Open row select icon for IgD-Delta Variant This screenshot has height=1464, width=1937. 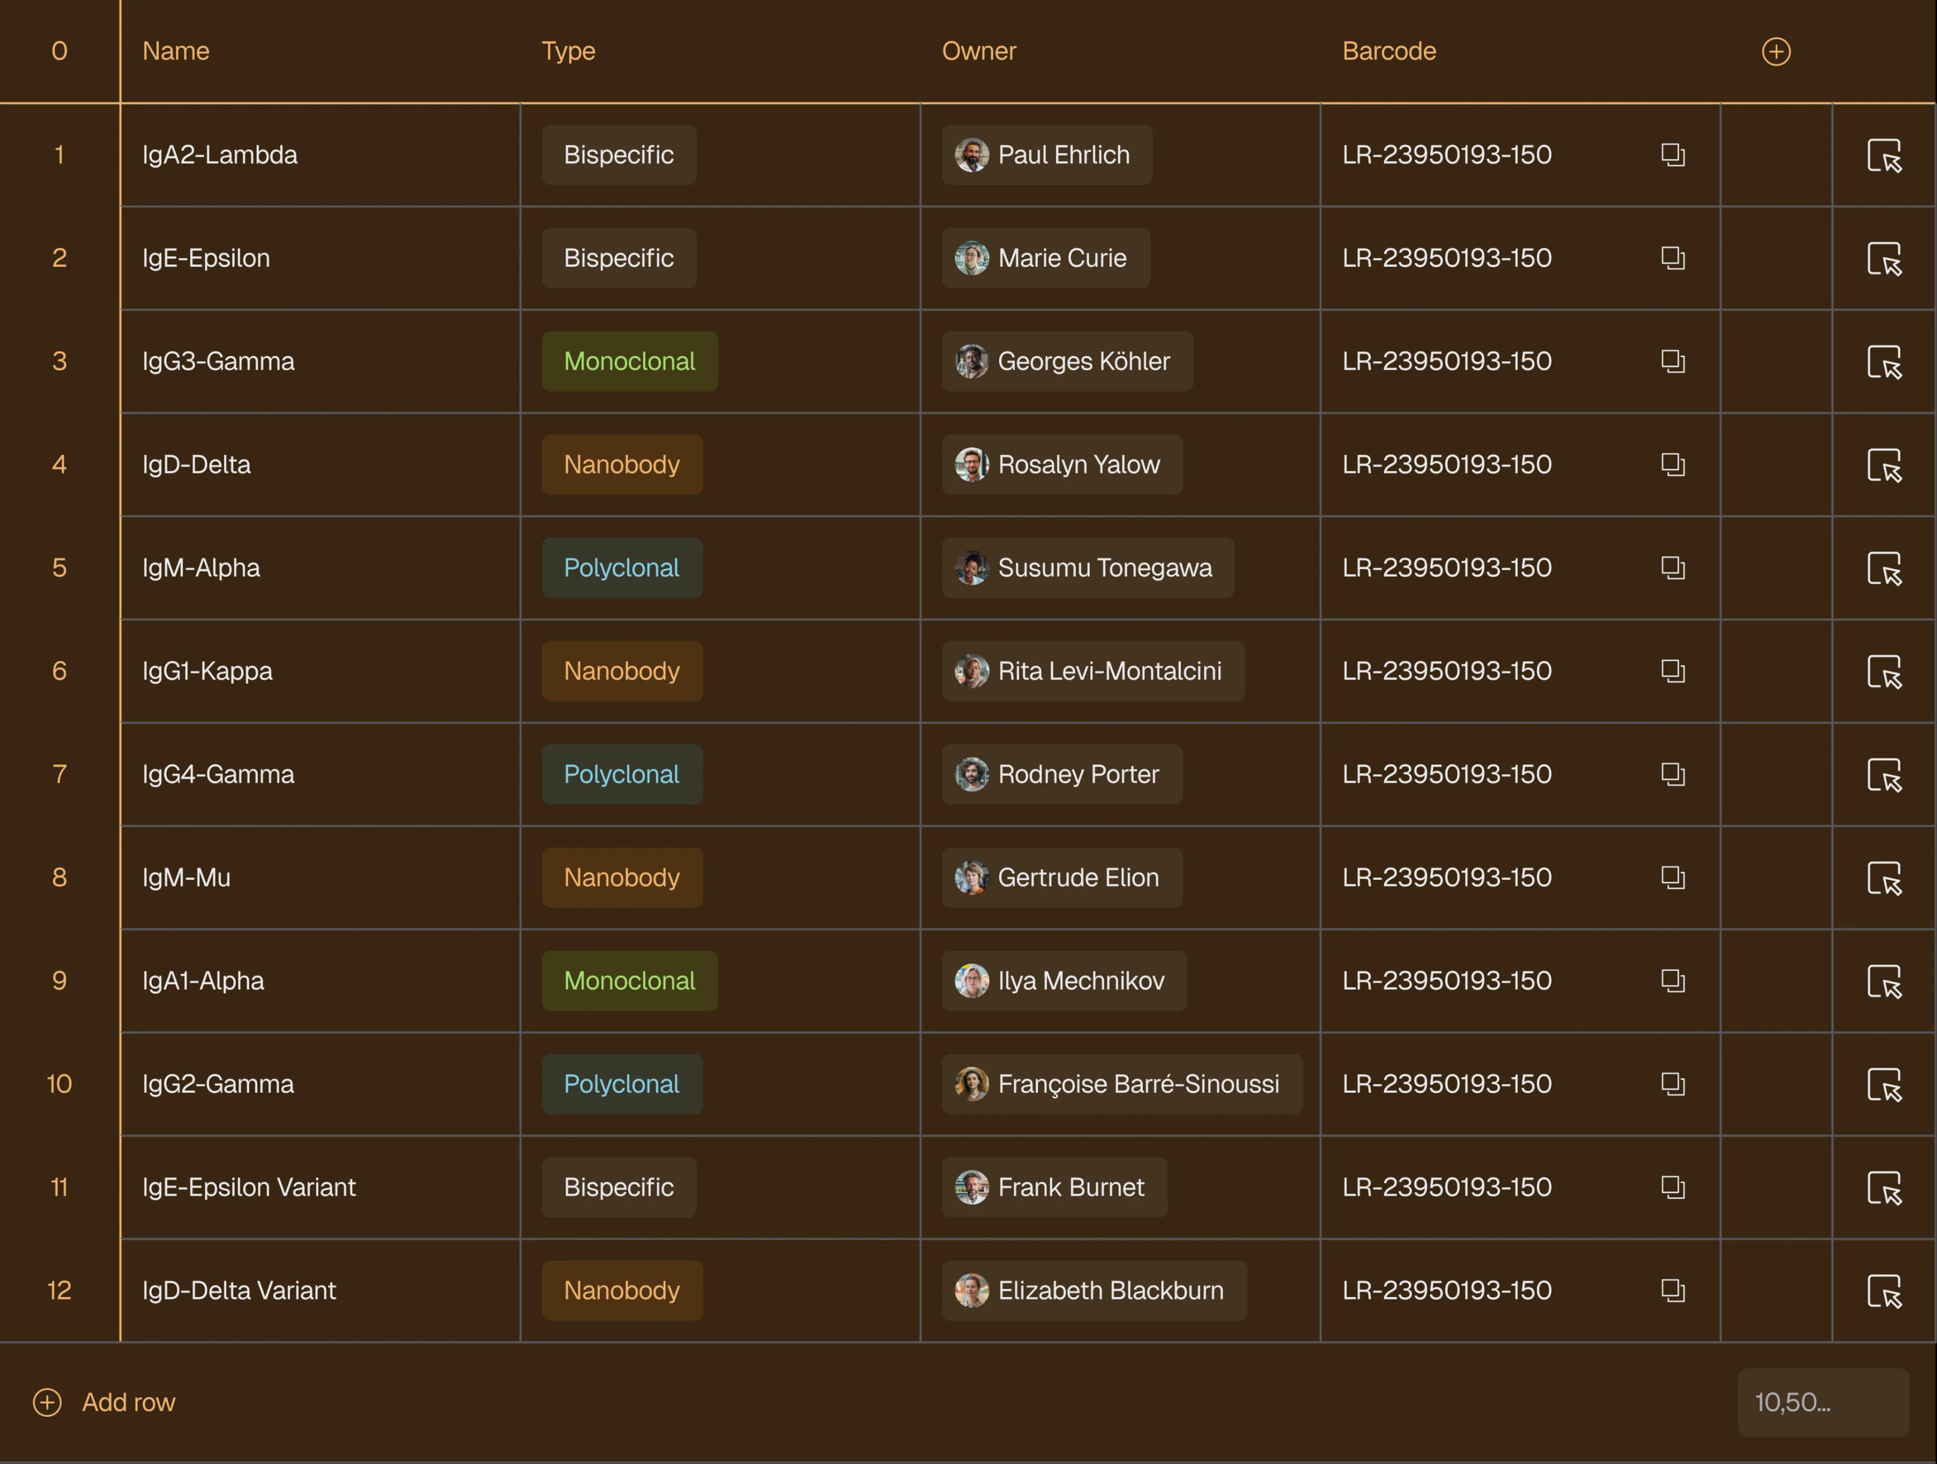(x=1885, y=1291)
